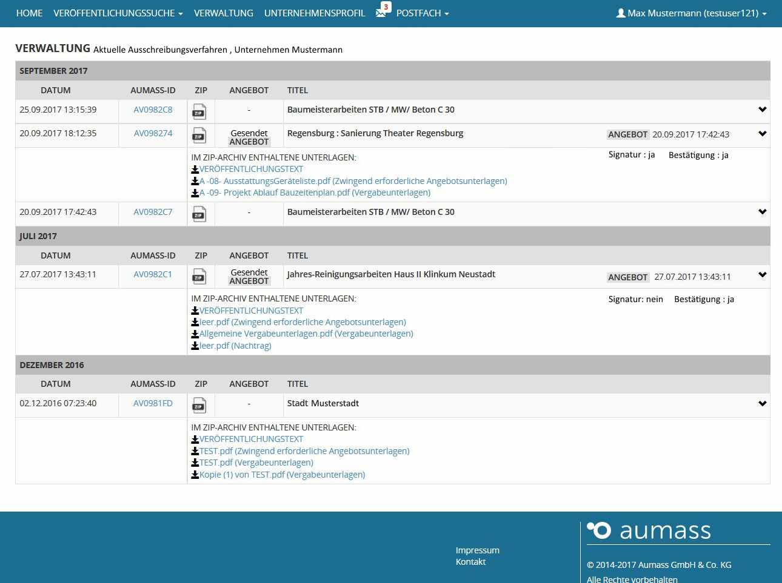Download leer.pdf (Zwingend erforderliche Angebotsunterlagen) link
Image resolution: width=782 pixels, height=583 pixels.
(x=302, y=322)
